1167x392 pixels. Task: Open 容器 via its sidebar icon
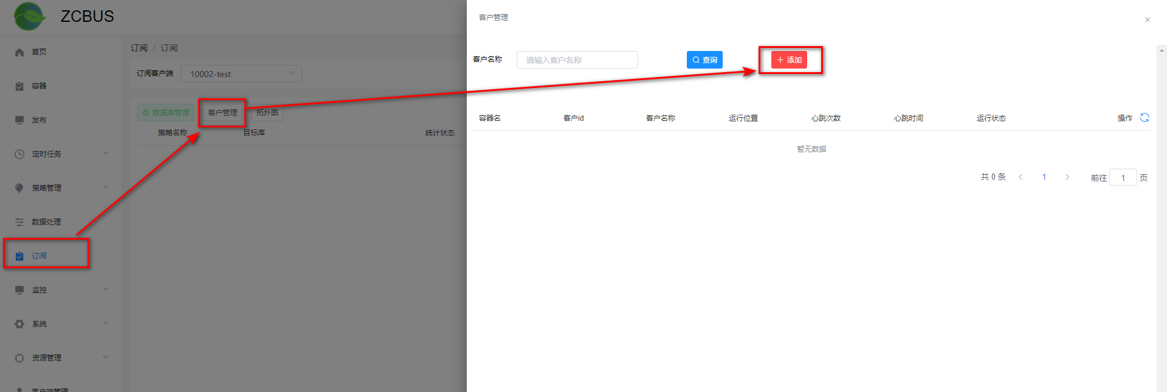(x=19, y=86)
